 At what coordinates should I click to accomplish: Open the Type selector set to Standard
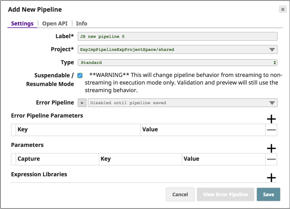tap(177, 62)
